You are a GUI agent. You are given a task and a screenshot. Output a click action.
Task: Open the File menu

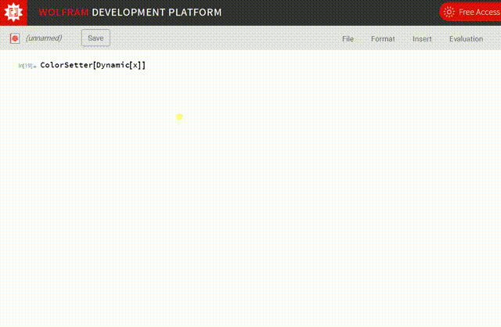click(x=348, y=39)
